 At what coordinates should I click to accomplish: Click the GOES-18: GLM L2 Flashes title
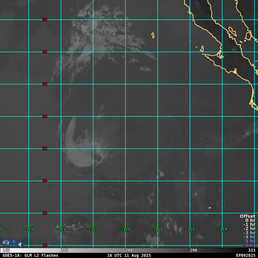[x=31, y=255]
